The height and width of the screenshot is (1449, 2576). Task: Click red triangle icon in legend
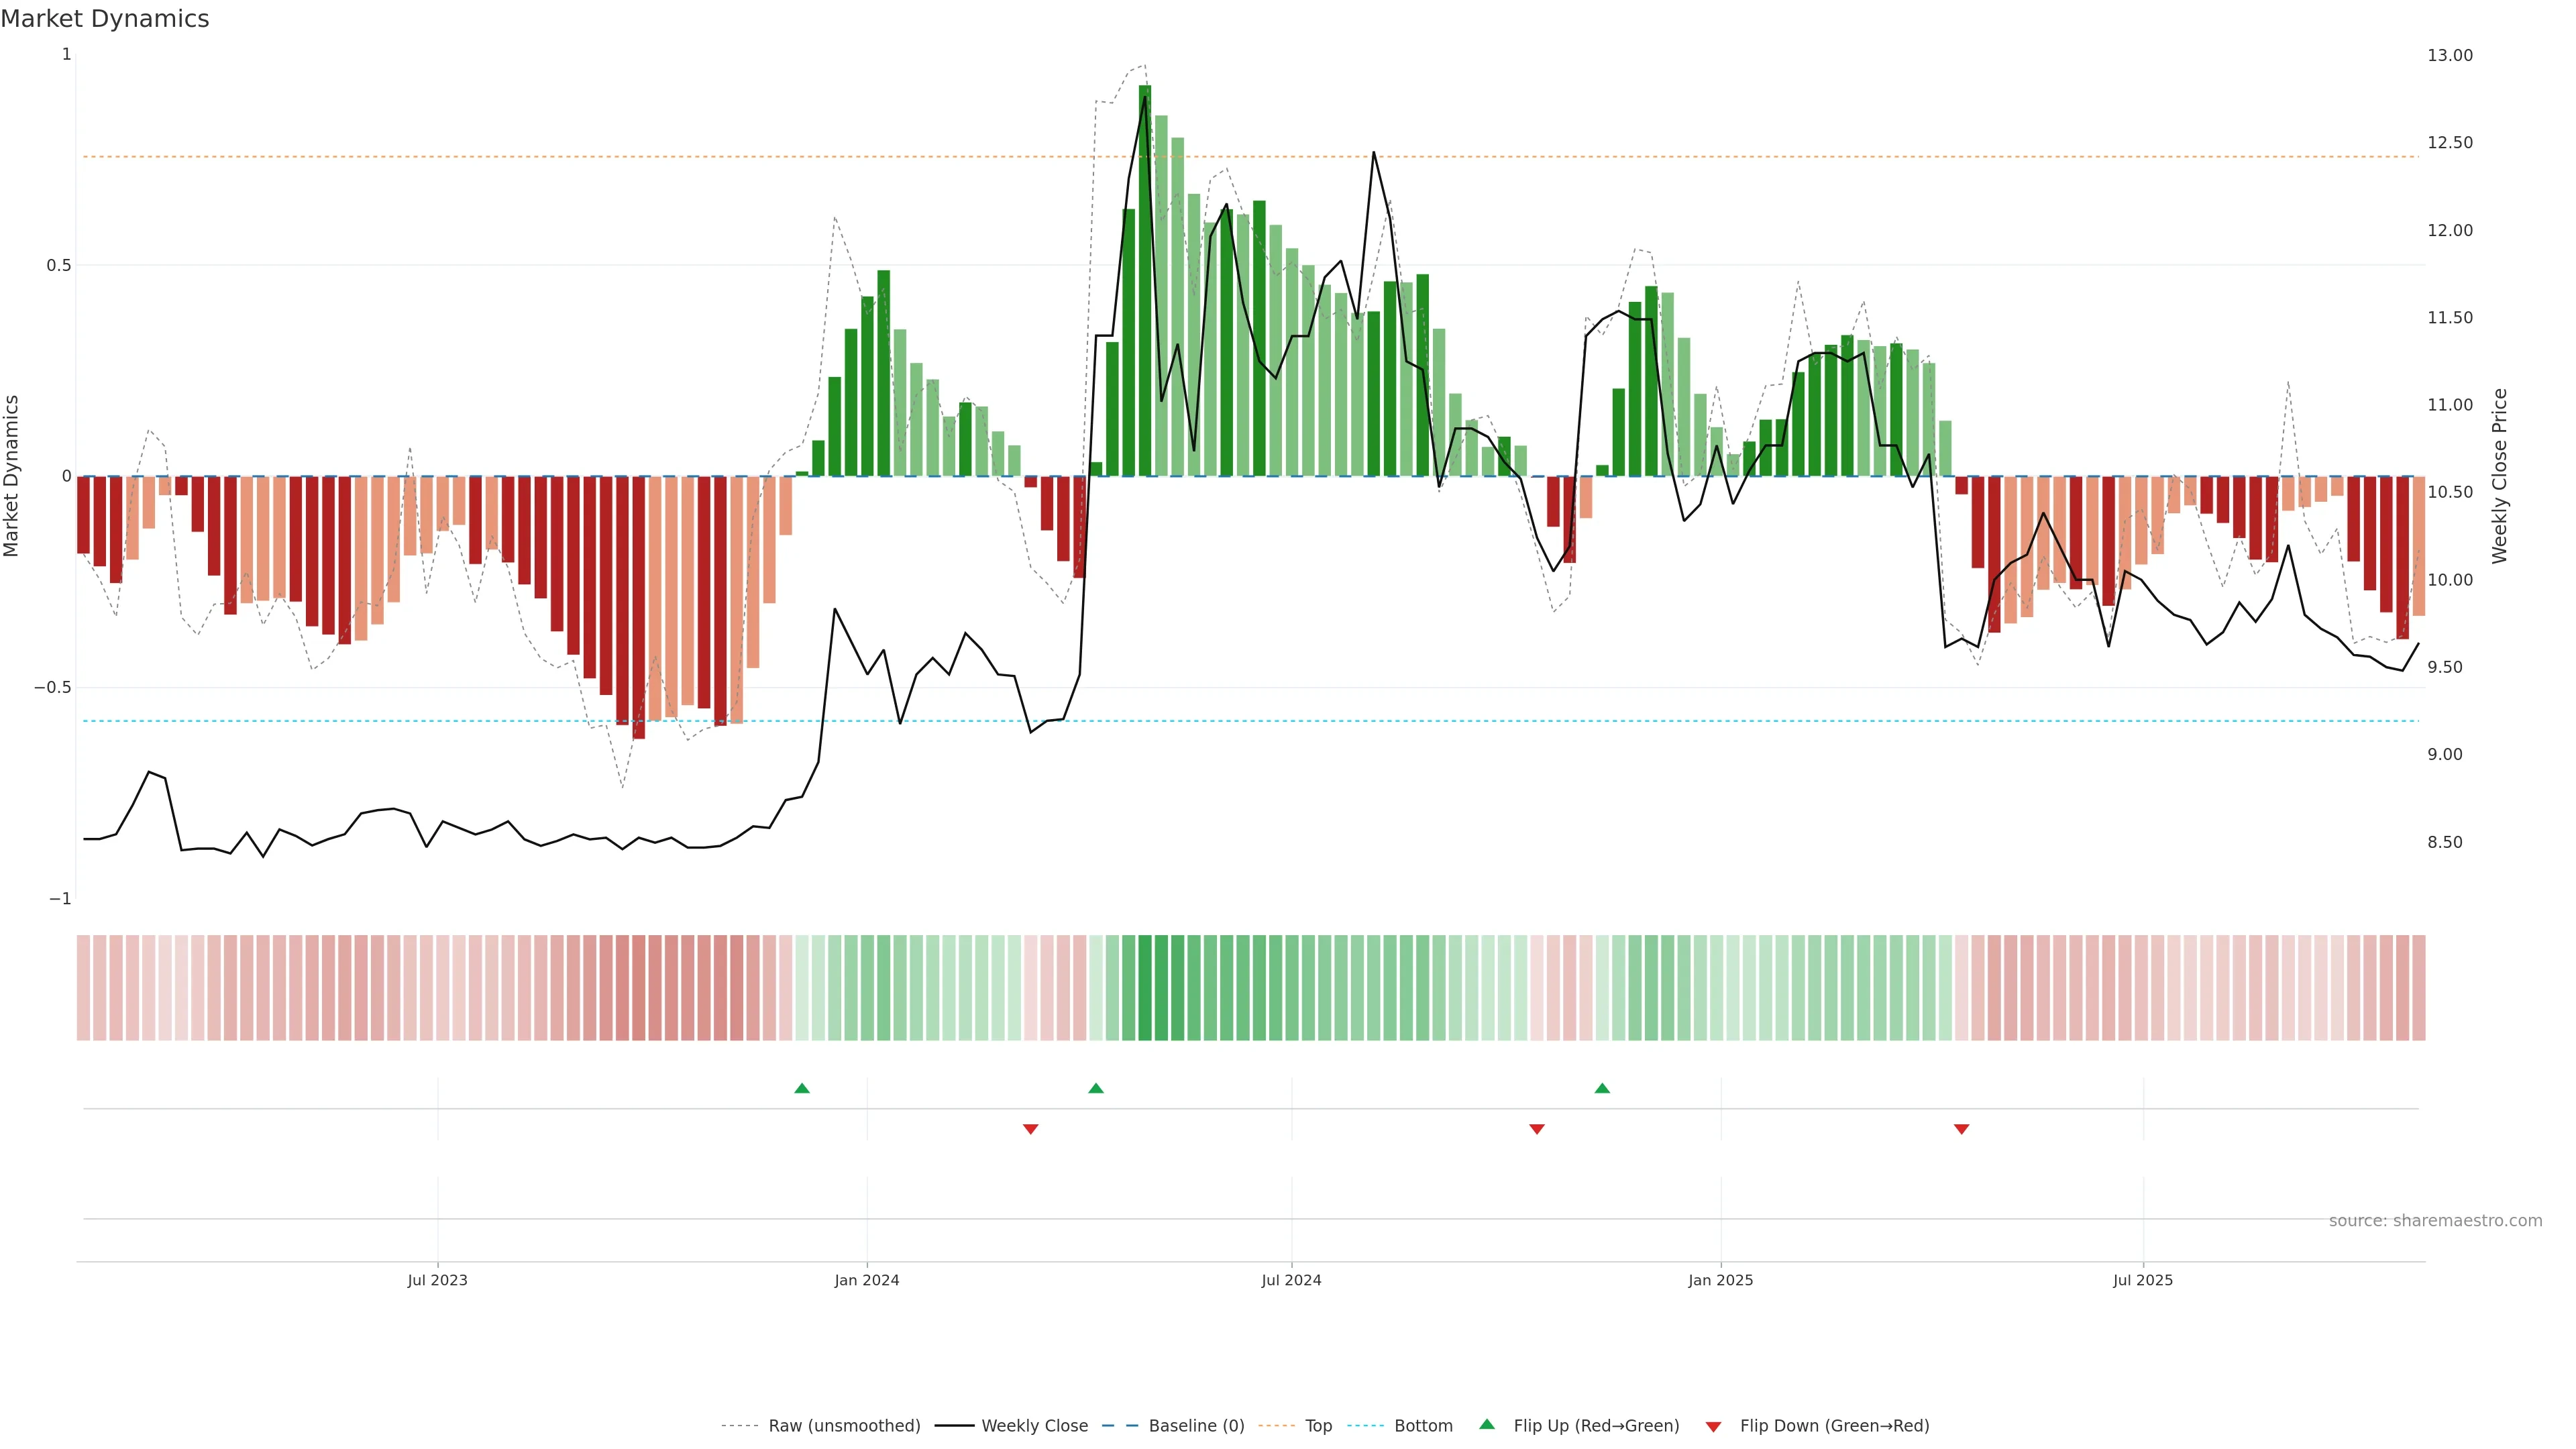point(1713,1426)
